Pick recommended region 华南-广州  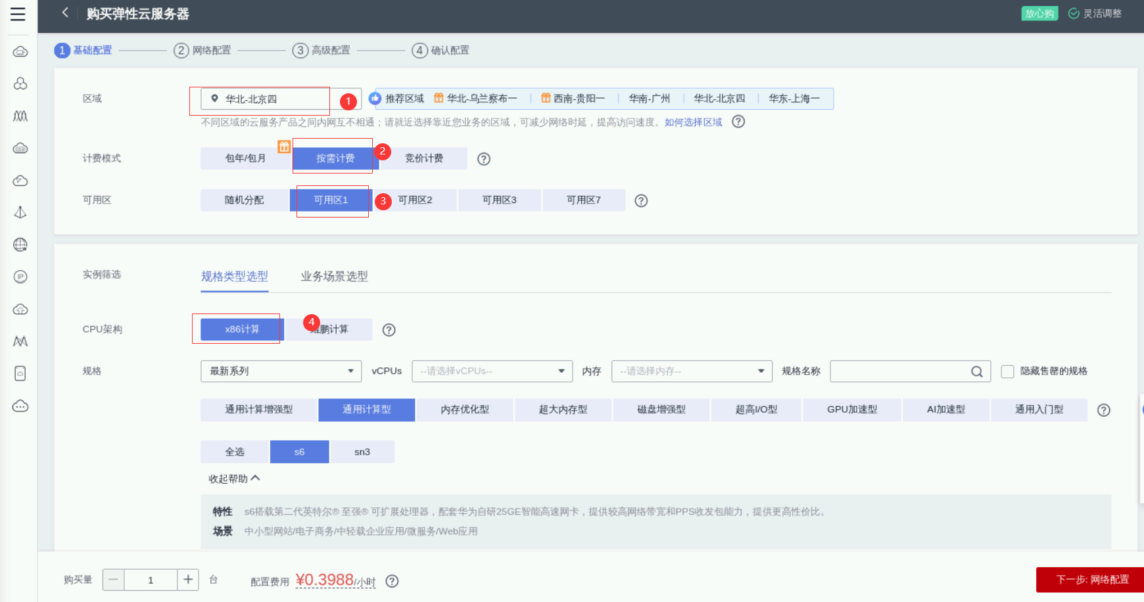pyautogui.click(x=650, y=99)
